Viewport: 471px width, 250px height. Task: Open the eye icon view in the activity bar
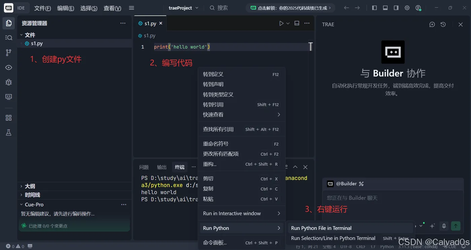pyautogui.click(x=9, y=67)
